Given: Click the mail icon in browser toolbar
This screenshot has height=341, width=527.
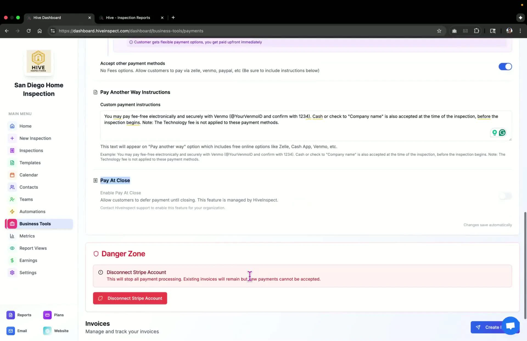Looking at the screenshot, I should pos(465,31).
